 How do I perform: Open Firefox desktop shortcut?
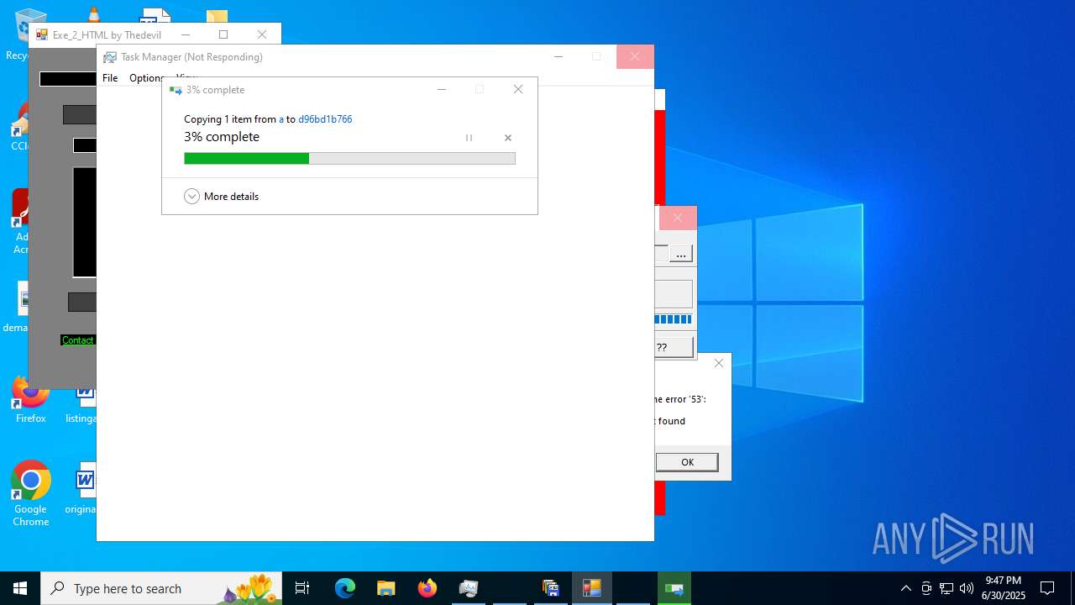(x=30, y=400)
